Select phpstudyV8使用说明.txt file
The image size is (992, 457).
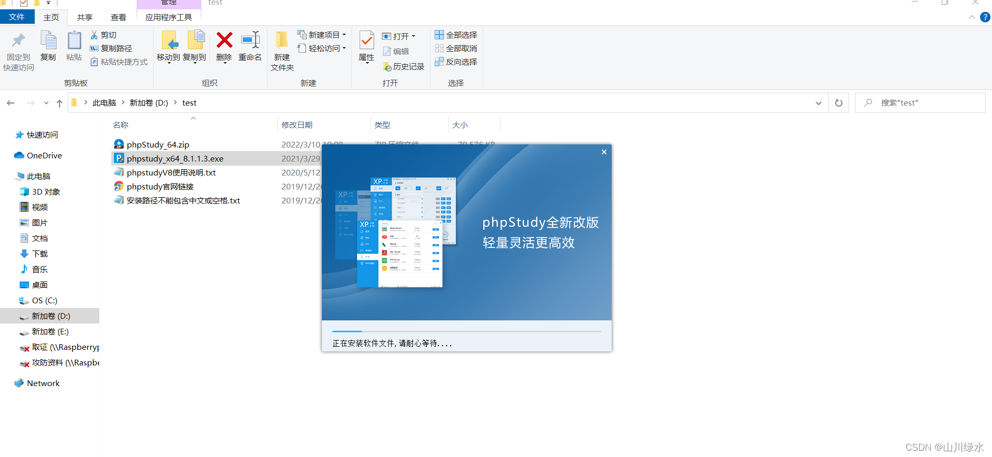tap(171, 172)
